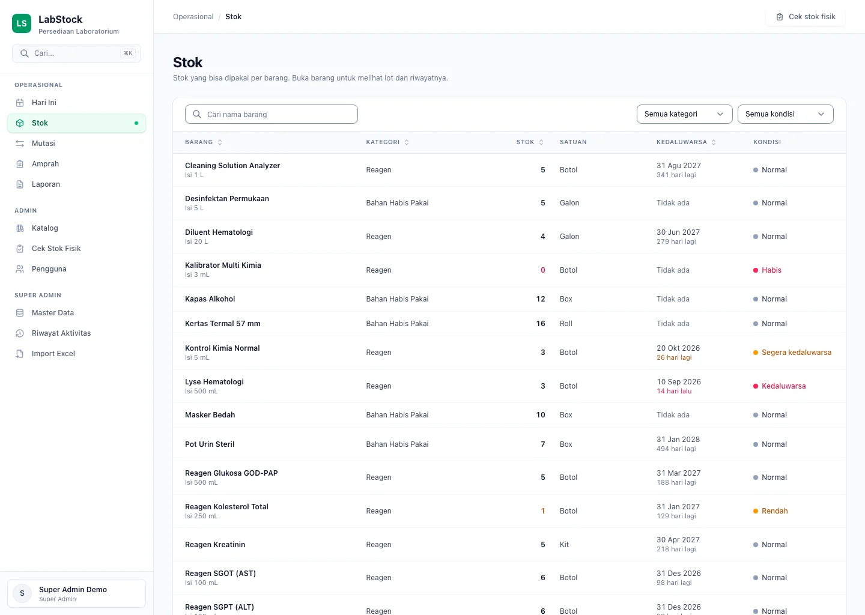Click the Stok box icon in sidebar
This screenshot has height=615, width=865.
(x=20, y=123)
